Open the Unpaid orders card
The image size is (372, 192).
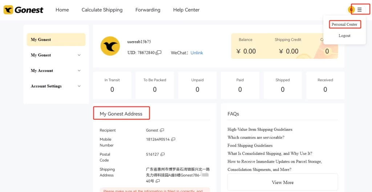click(x=197, y=85)
